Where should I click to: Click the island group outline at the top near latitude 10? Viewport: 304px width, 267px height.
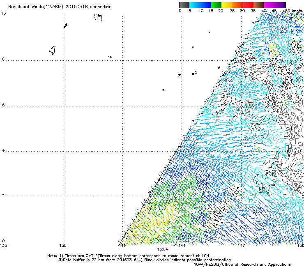coord(98,17)
